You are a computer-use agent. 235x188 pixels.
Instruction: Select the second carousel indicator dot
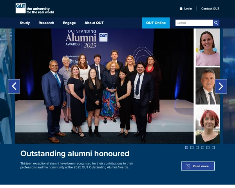192,148
